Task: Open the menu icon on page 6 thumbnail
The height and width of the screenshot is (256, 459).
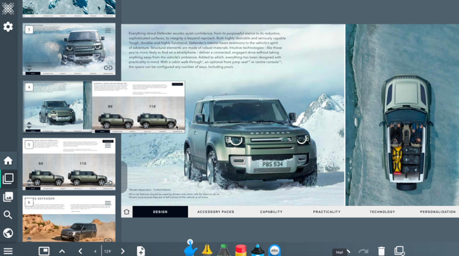Action: pos(108,203)
